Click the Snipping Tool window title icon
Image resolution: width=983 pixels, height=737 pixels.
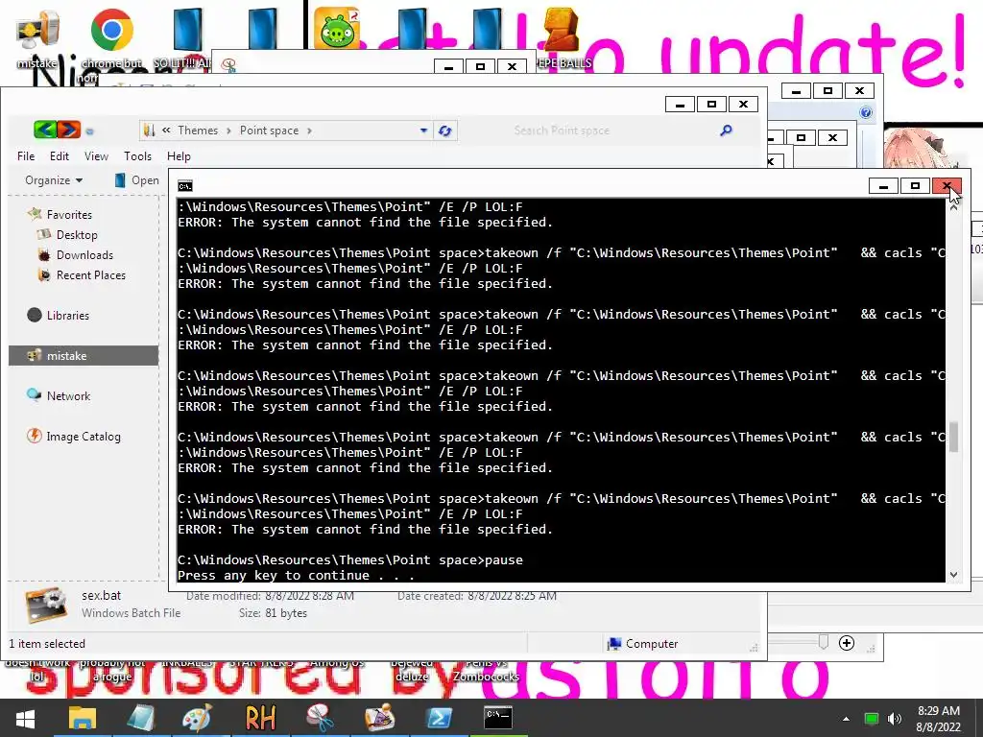tap(228, 65)
